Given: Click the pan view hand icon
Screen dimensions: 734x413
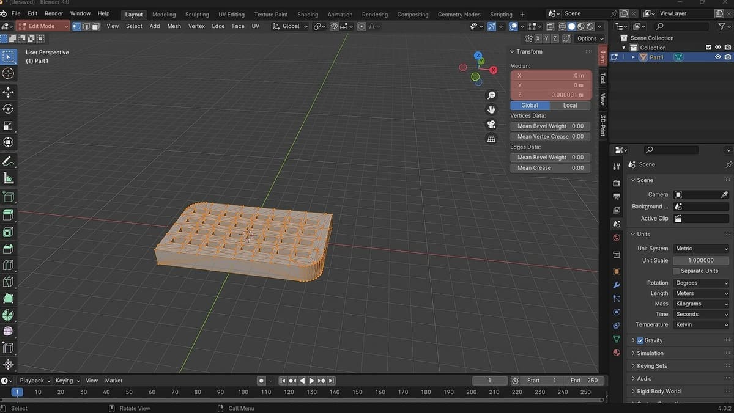Looking at the screenshot, I should (491, 109).
